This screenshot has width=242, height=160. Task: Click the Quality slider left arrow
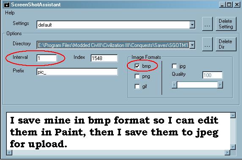click(x=174, y=85)
